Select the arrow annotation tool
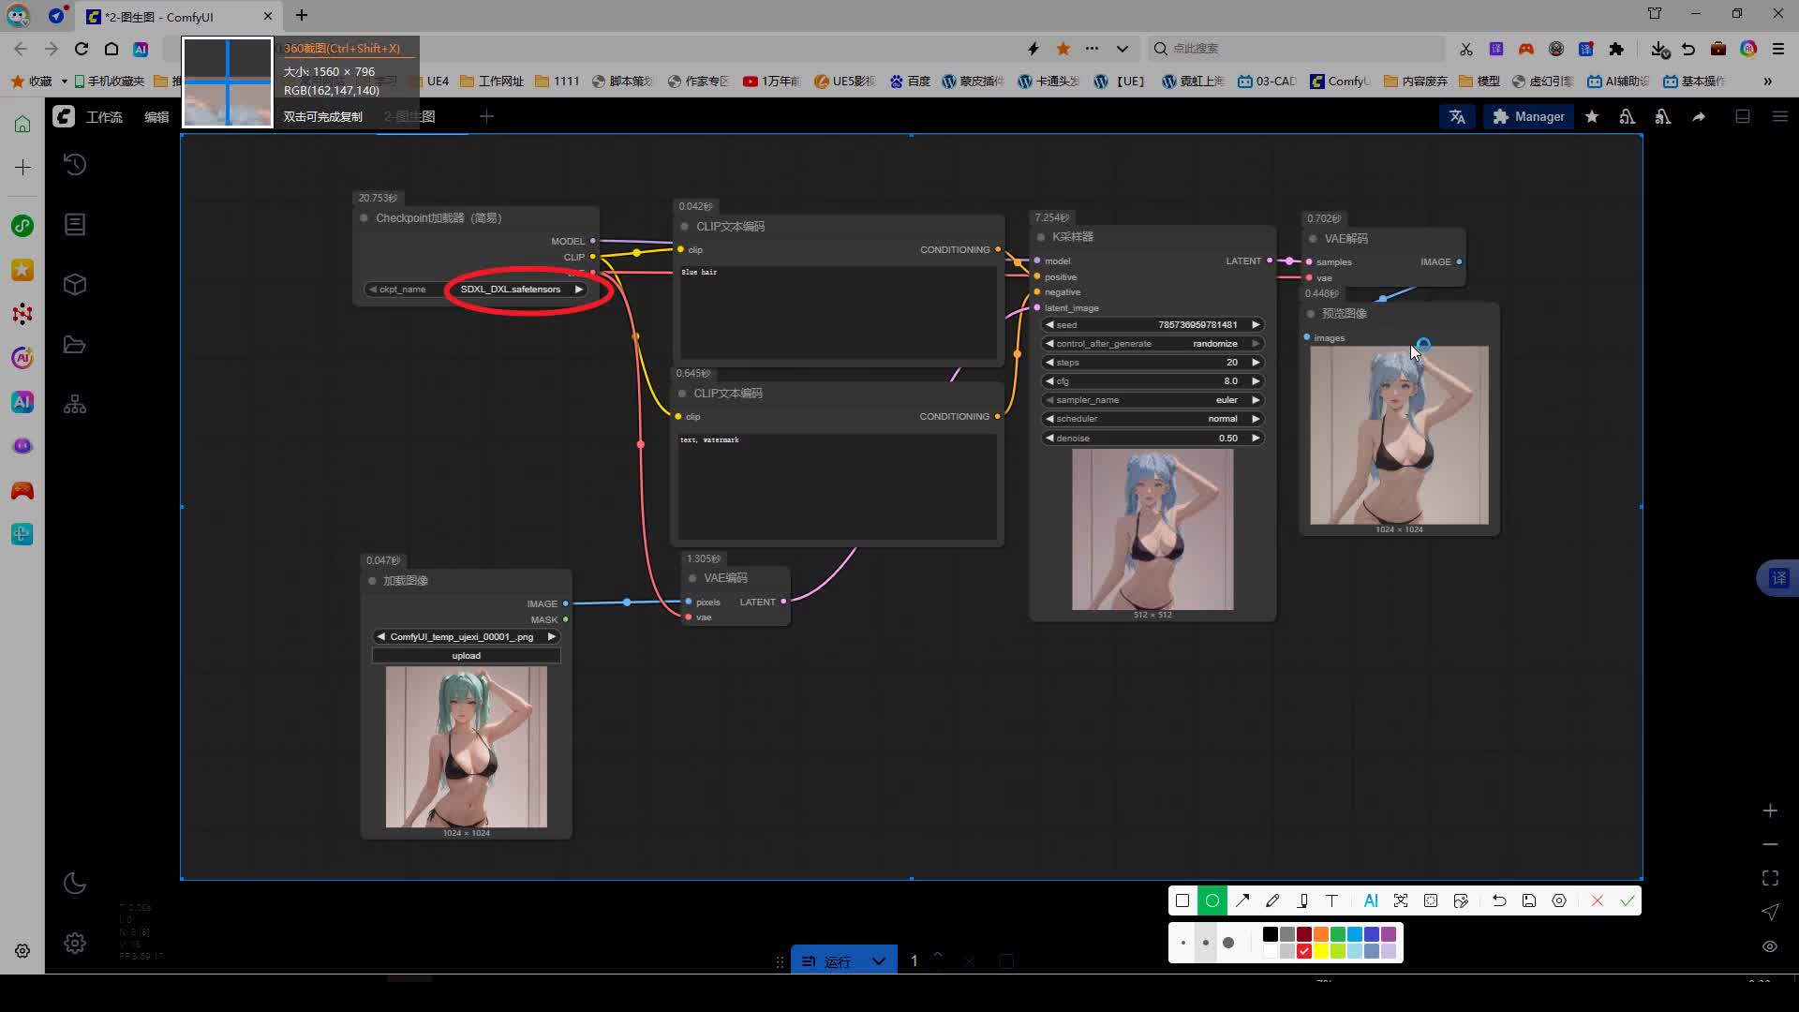 click(1242, 900)
